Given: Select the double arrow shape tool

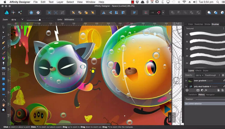Looking at the screenshot, I should pos(3,94).
